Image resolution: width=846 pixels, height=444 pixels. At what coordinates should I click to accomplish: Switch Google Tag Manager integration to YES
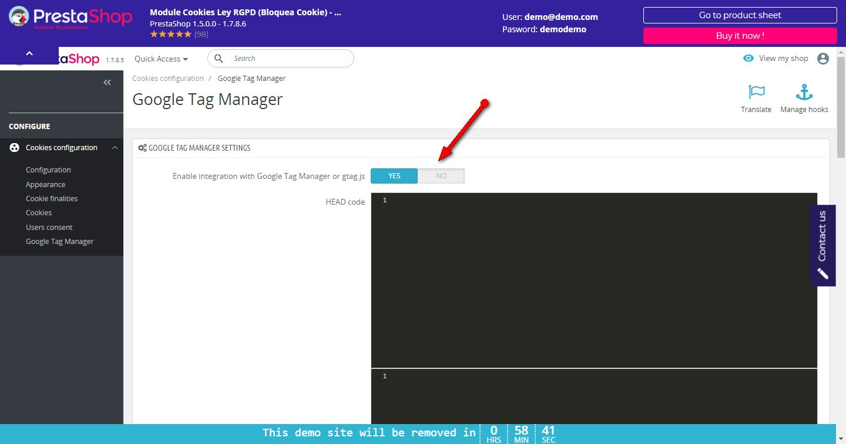(x=394, y=176)
